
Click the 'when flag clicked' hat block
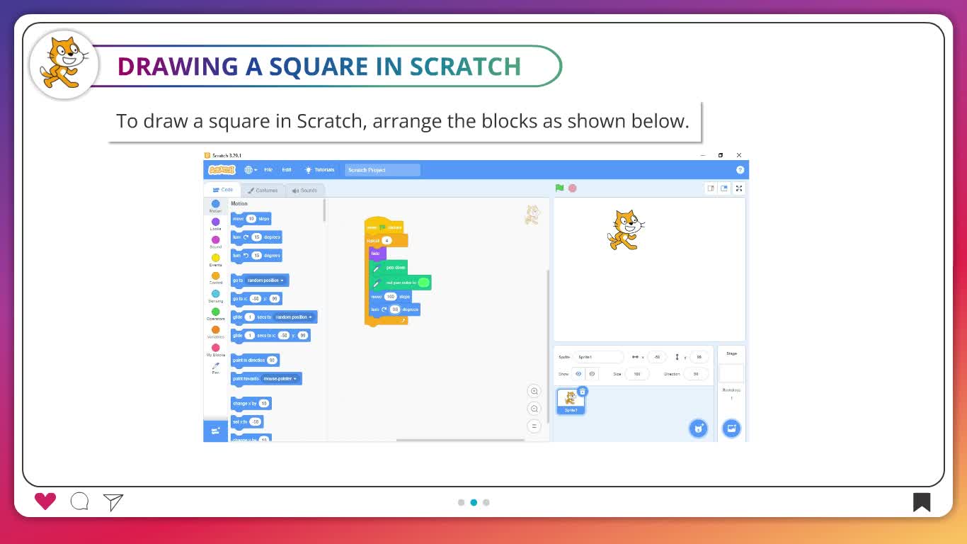pyautogui.click(x=384, y=227)
